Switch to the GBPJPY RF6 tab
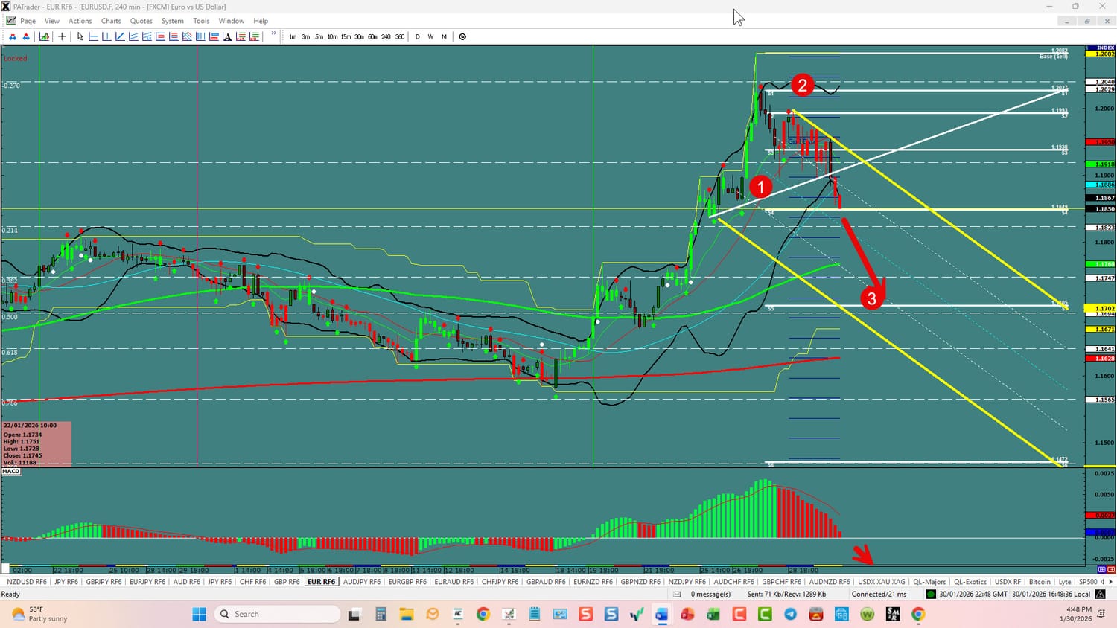The image size is (1117, 628). click(x=104, y=582)
